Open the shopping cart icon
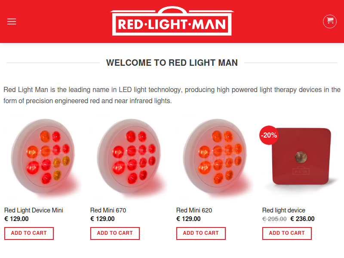This screenshot has width=344, height=258. pos(329,21)
